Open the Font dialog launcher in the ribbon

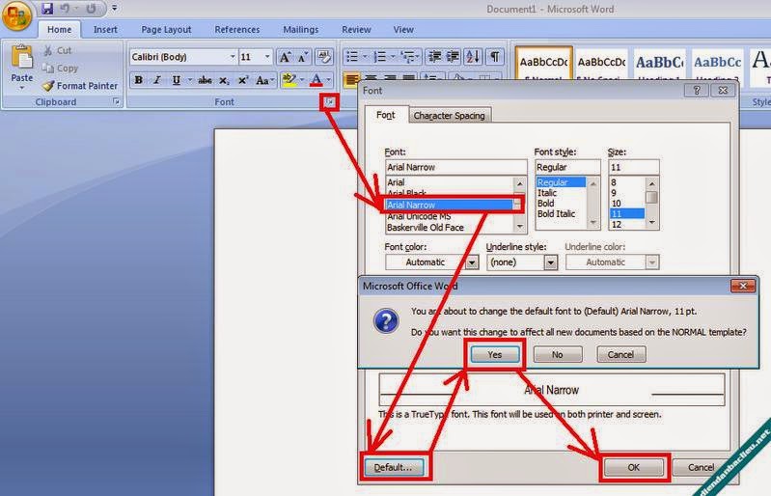[330, 102]
